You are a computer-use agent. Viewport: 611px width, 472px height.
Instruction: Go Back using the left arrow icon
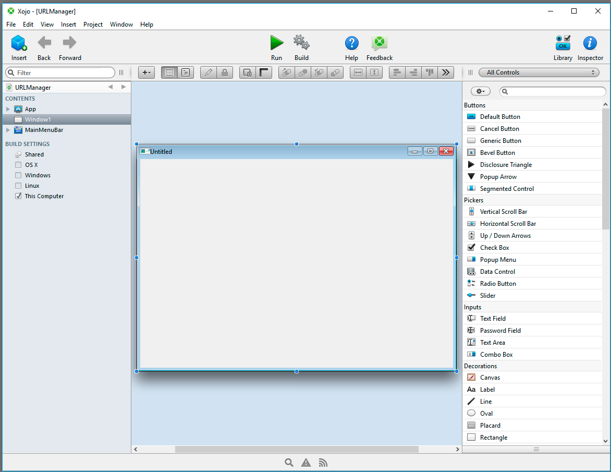44,42
